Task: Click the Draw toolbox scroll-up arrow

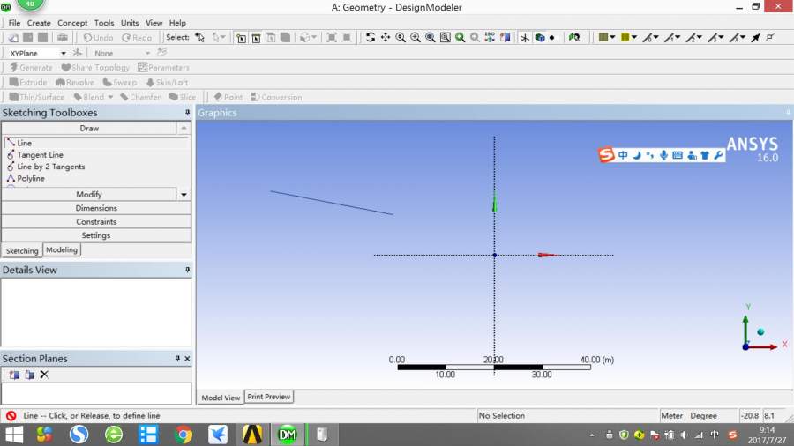Action: (x=184, y=129)
